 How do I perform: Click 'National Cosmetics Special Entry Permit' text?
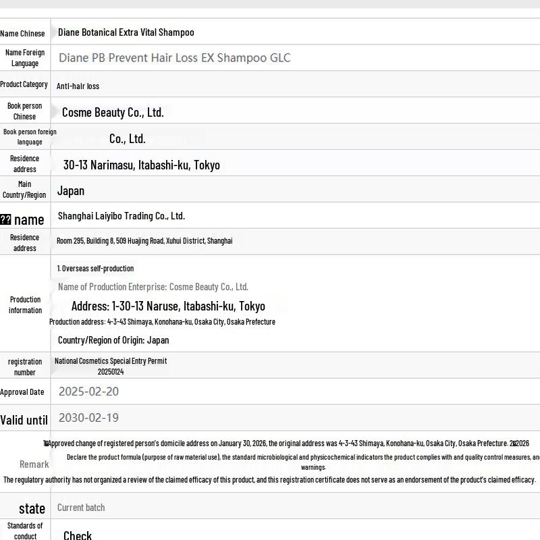point(111,361)
